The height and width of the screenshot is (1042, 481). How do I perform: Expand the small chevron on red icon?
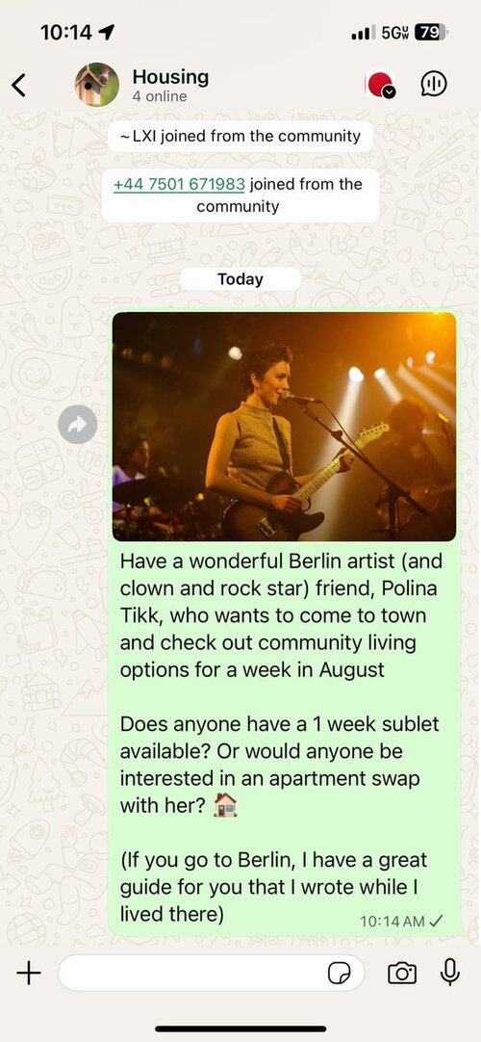point(391,93)
